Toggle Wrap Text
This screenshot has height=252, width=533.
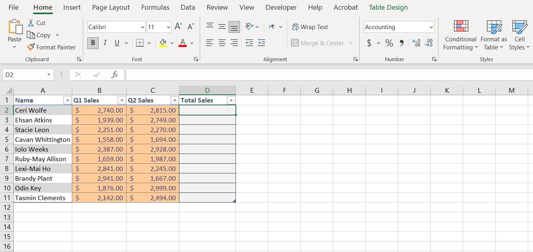310,27
